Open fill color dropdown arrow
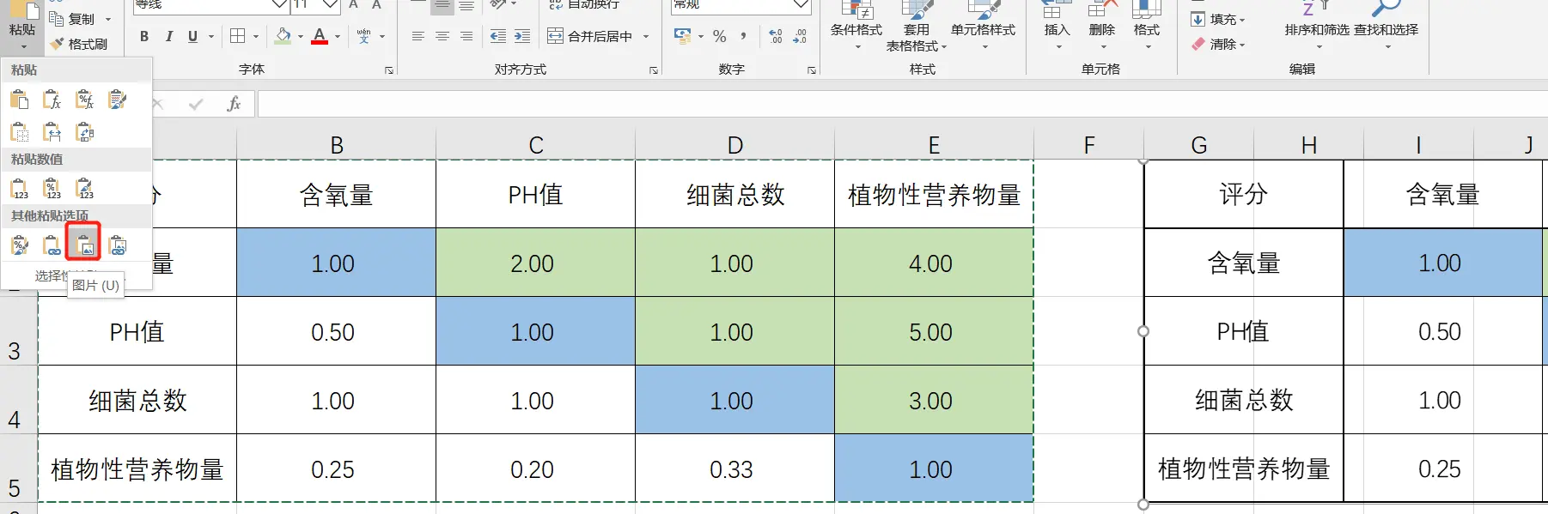The image size is (1548, 514). tap(300, 37)
